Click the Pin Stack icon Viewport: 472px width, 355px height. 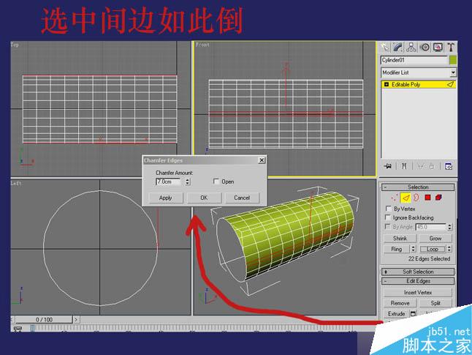point(388,166)
